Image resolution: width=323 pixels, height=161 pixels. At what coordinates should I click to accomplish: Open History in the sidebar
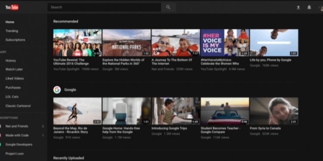[10, 61]
